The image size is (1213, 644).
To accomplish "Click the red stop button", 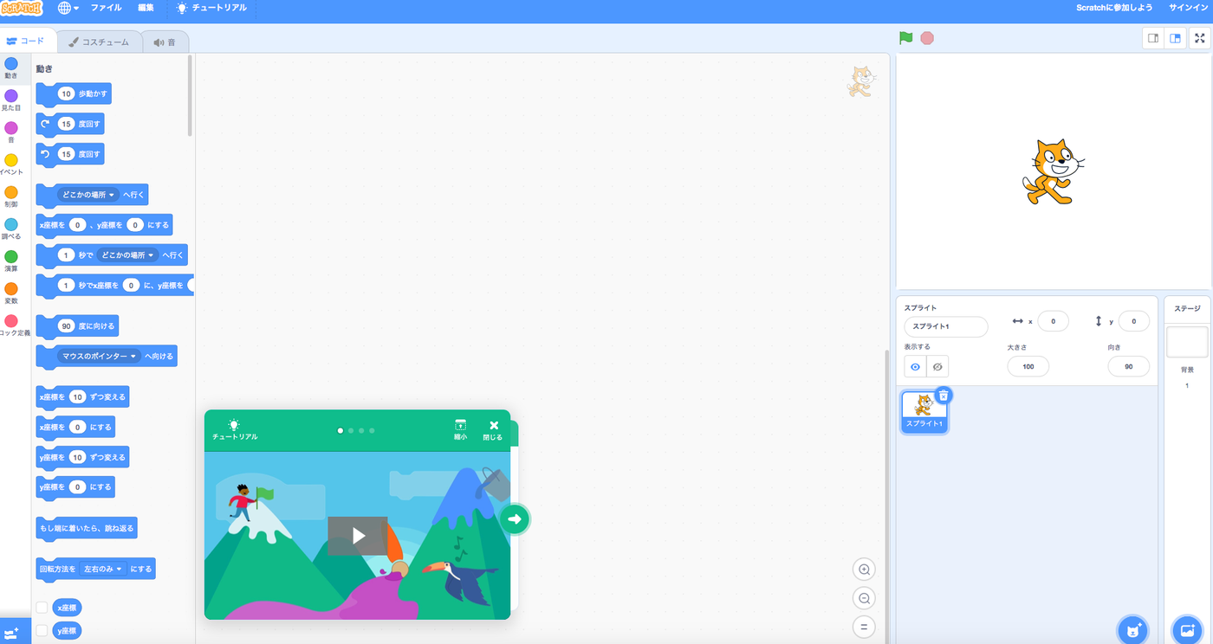I will (x=927, y=38).
